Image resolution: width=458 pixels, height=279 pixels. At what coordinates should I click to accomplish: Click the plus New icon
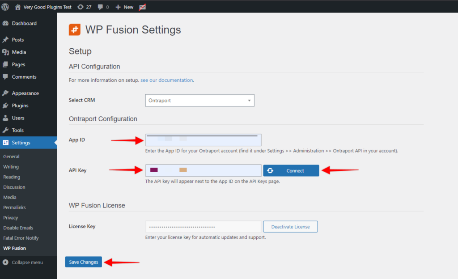[118, 7]
